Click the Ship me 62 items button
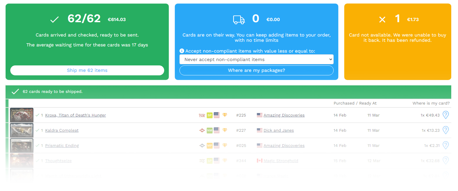Screen dimensions: 458x191 (87, 70)
